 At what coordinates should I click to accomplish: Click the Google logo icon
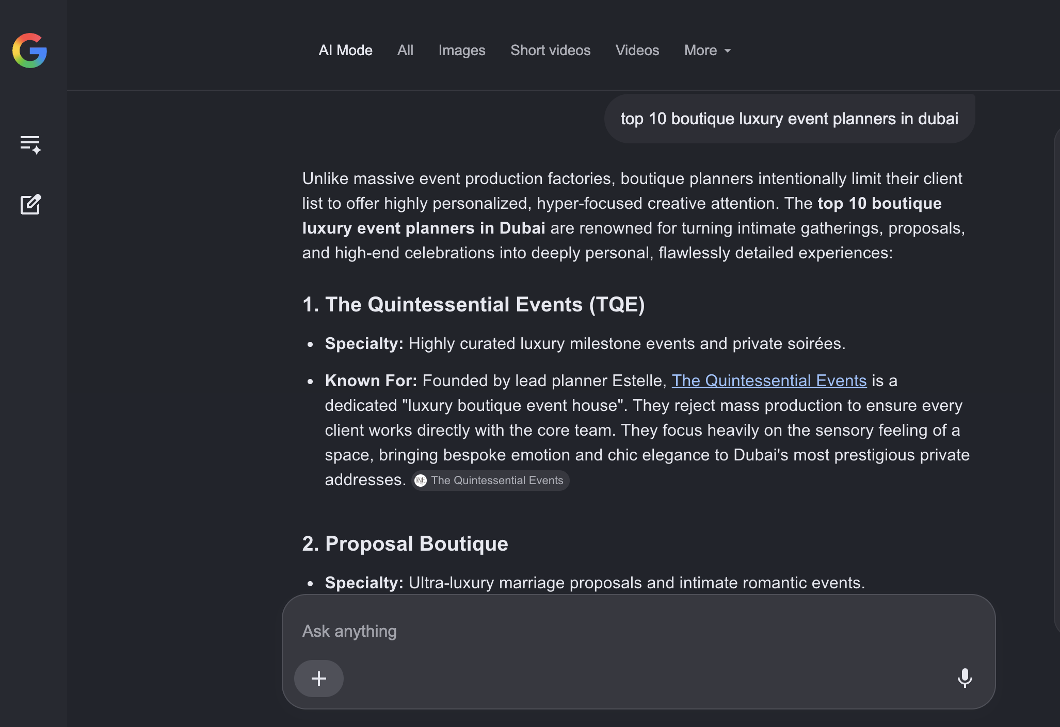point(30,51)
